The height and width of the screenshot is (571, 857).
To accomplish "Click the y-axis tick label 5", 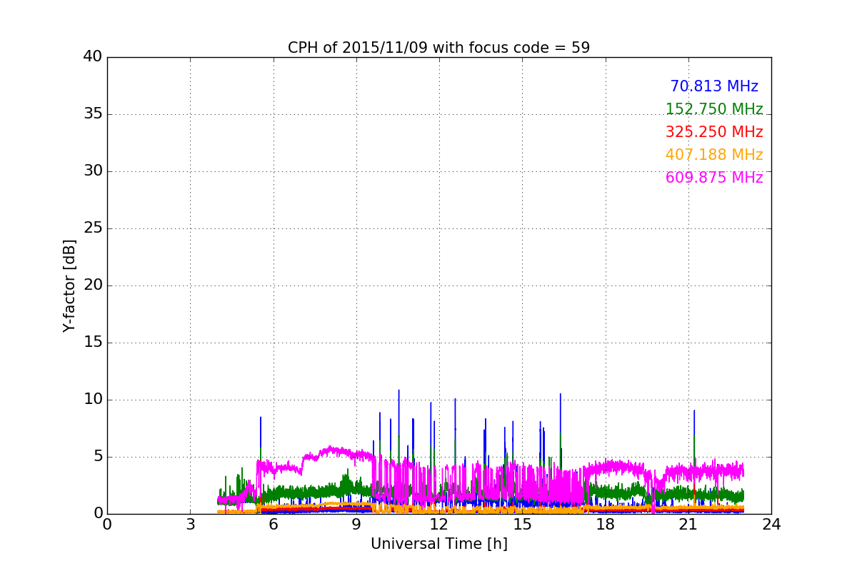I will click(x=98, y=457).
